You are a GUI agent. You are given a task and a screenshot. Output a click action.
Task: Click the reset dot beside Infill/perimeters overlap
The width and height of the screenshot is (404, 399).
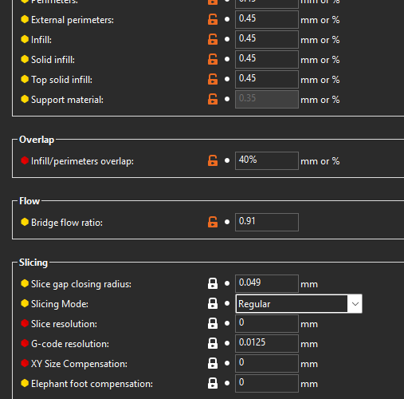click(x=227, y=160)
